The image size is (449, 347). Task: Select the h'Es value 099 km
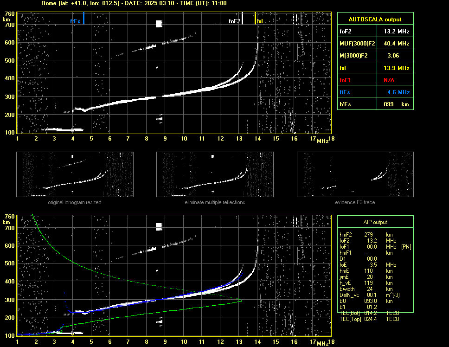(396, 104)
